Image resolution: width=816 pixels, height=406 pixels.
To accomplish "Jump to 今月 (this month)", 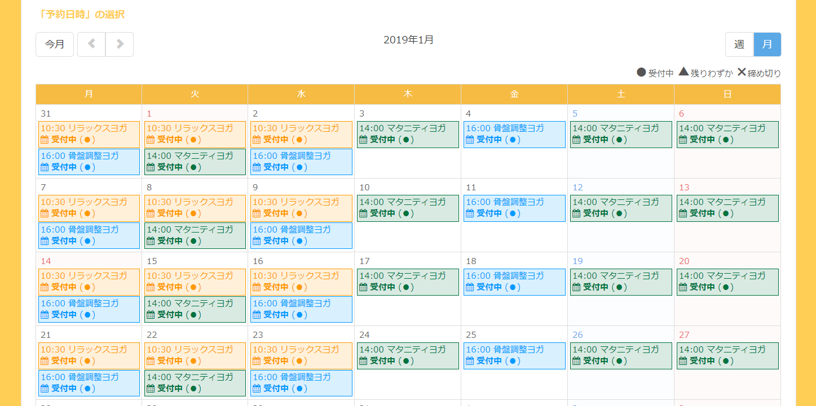I will 55,44.
